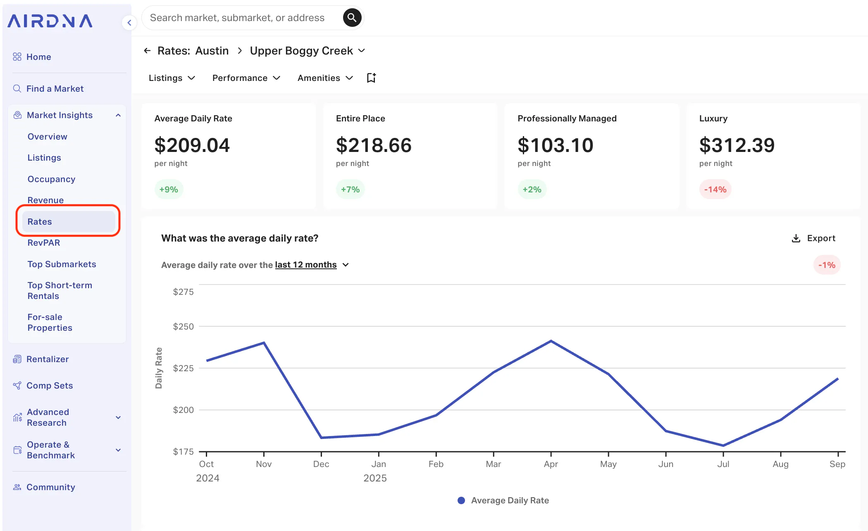Open Top Short-term Rentals
Viewport: 868px width, 531px height.
[x=60, y=291]
